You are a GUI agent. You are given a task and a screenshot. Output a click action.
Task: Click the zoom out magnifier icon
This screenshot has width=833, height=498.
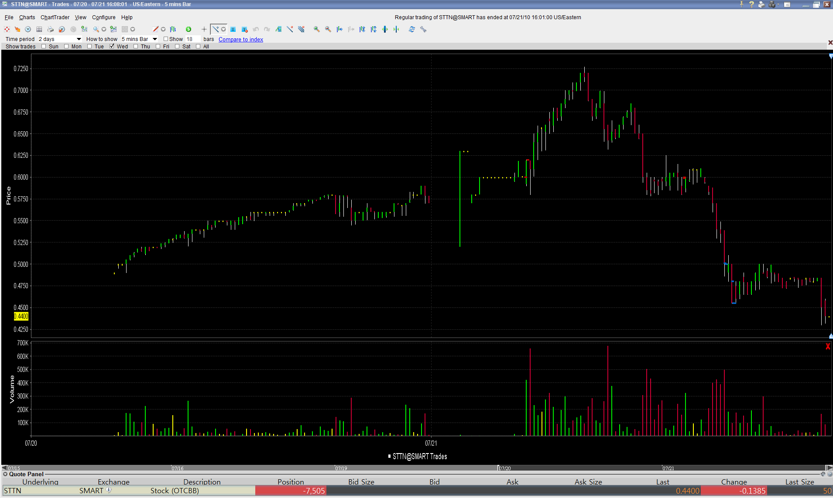coord(328,29)
